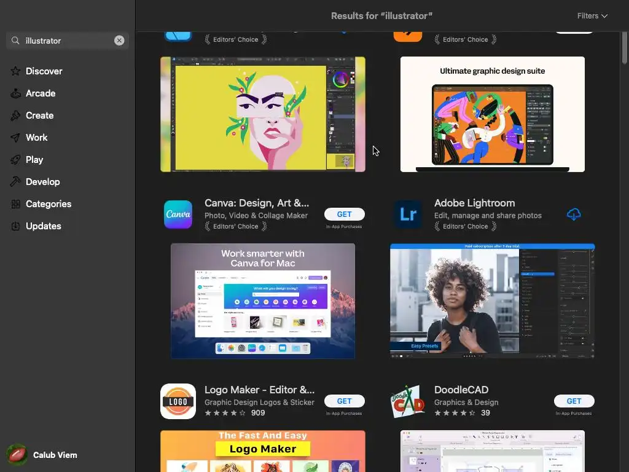Click the Categories grid icon
The width and height of the screenshot is (629, 472).
click(x=15, y=204)
